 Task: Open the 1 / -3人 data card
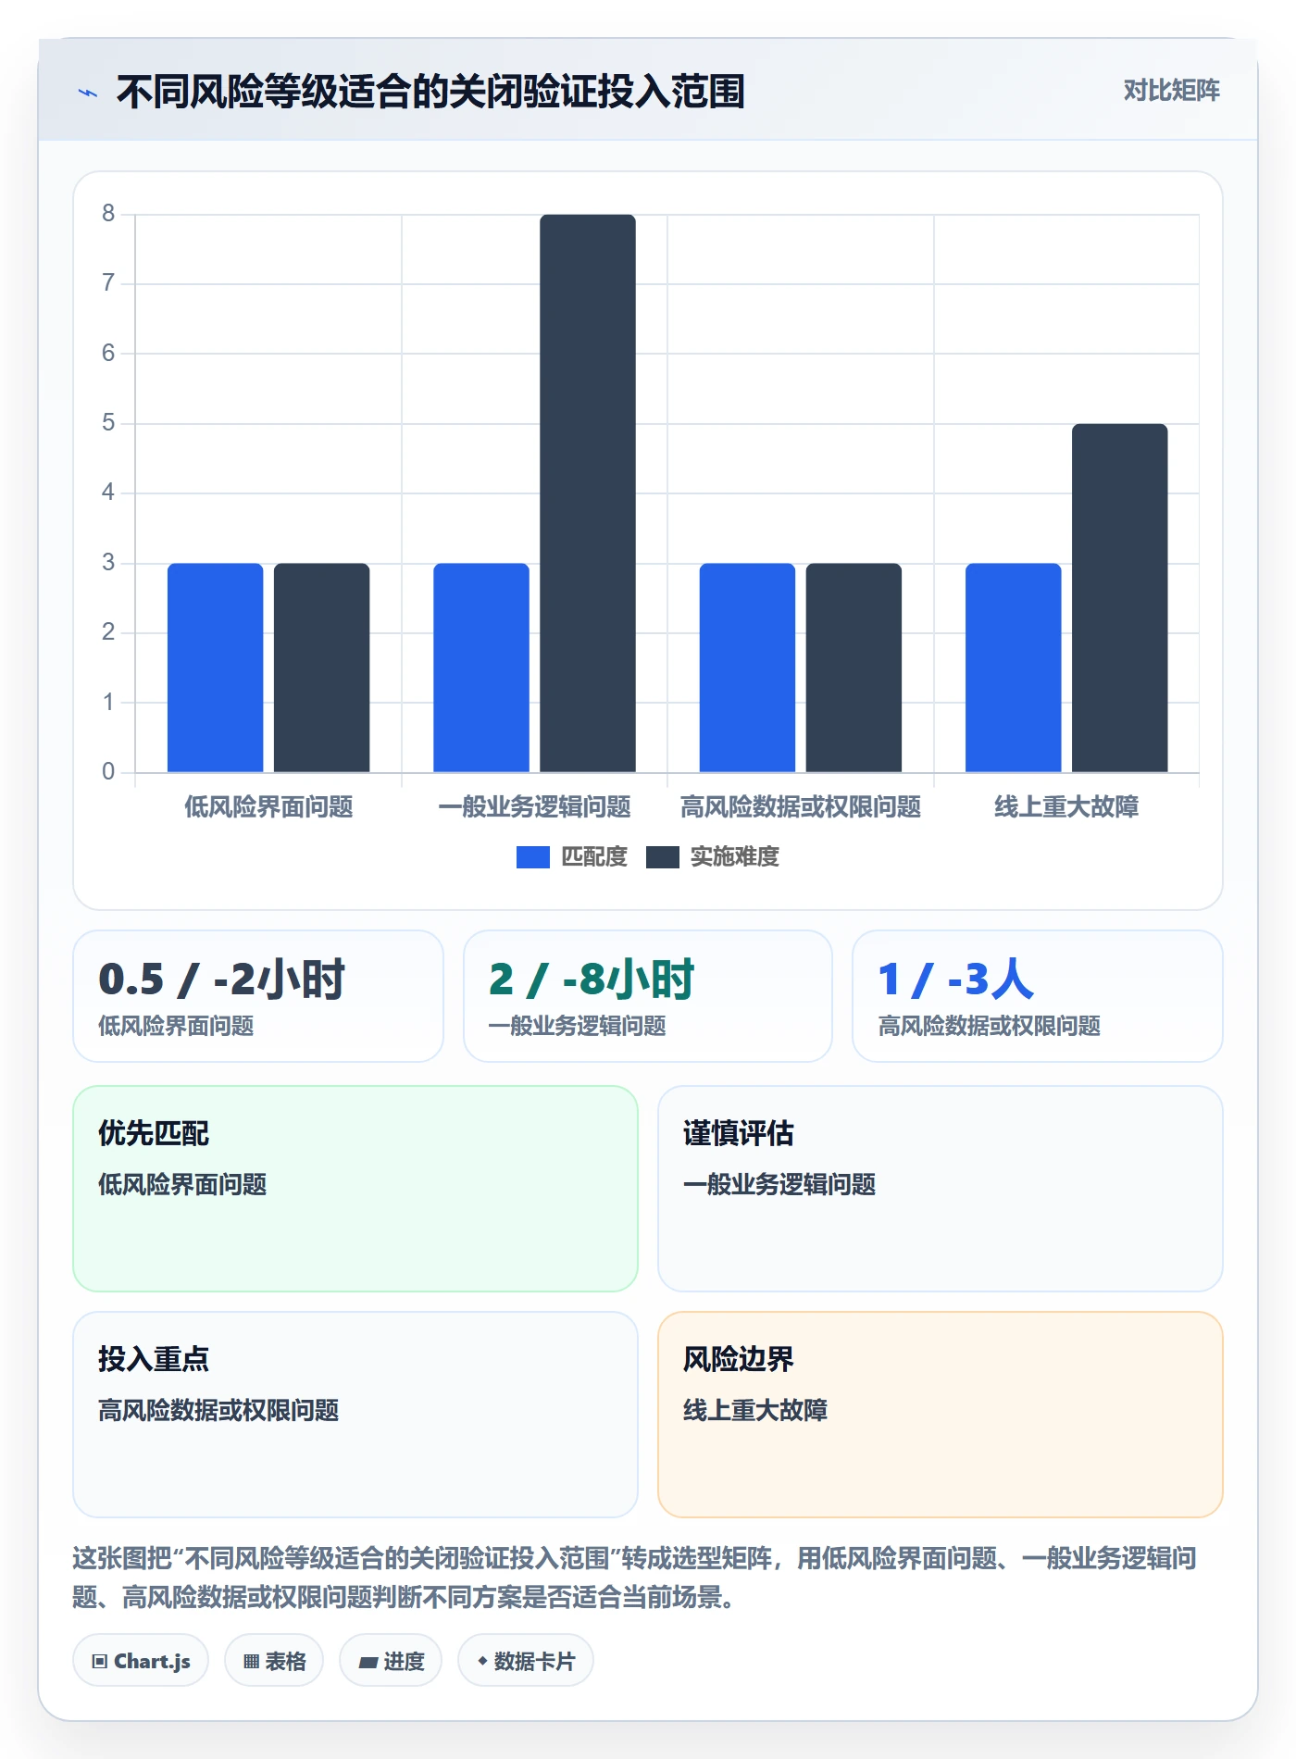point(1038,996)
